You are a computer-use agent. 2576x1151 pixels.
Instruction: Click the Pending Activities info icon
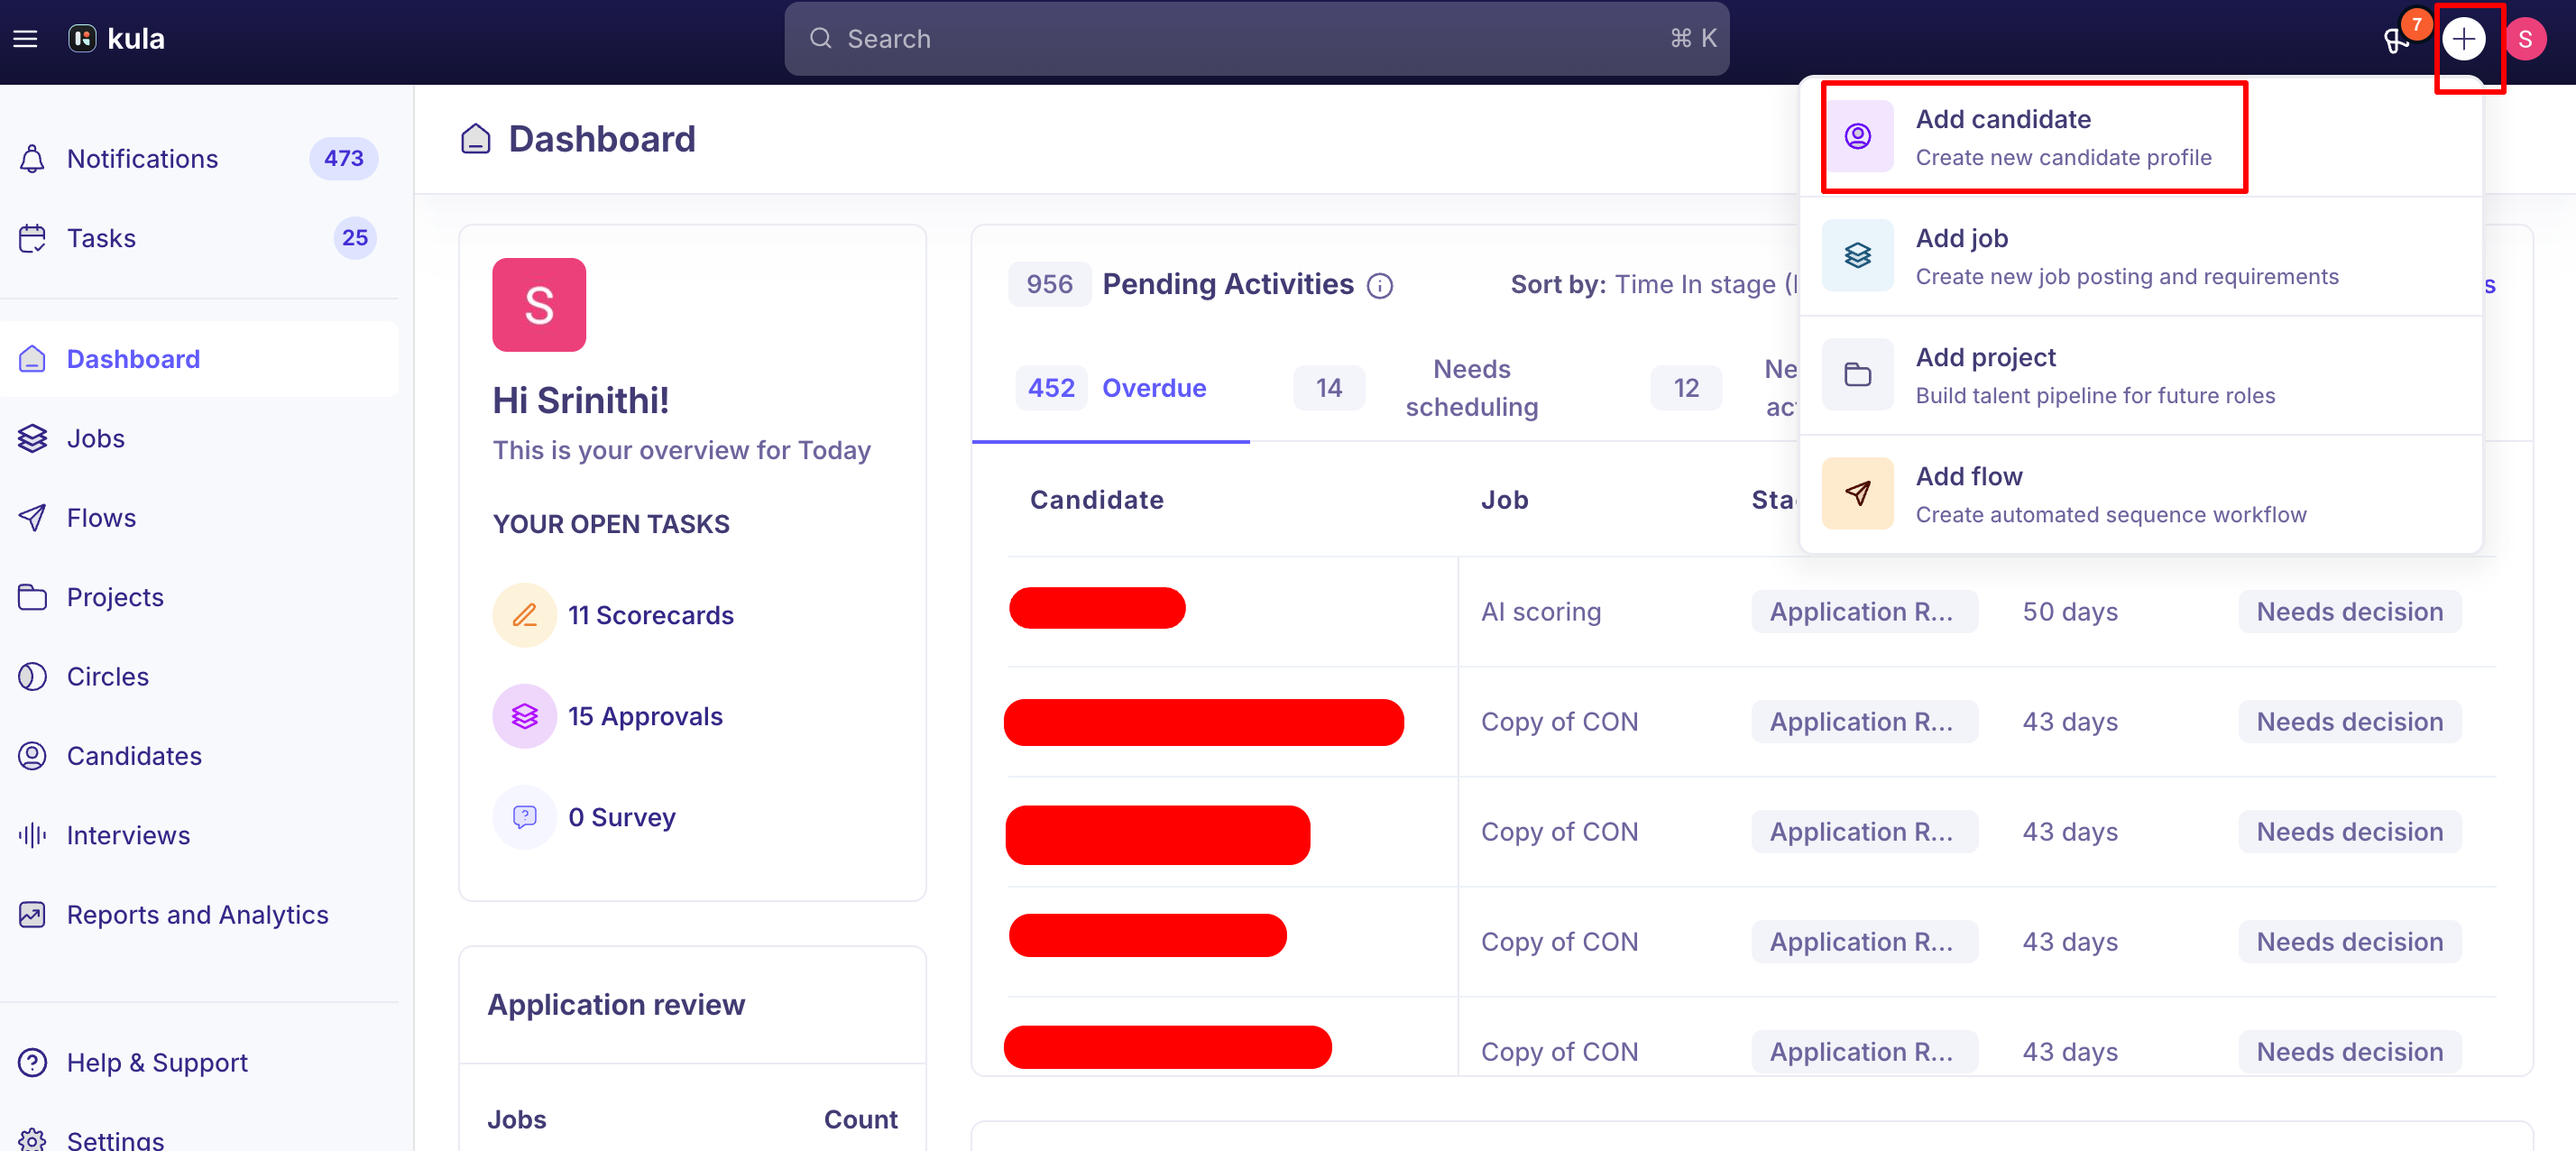[x=1380, y=286]
